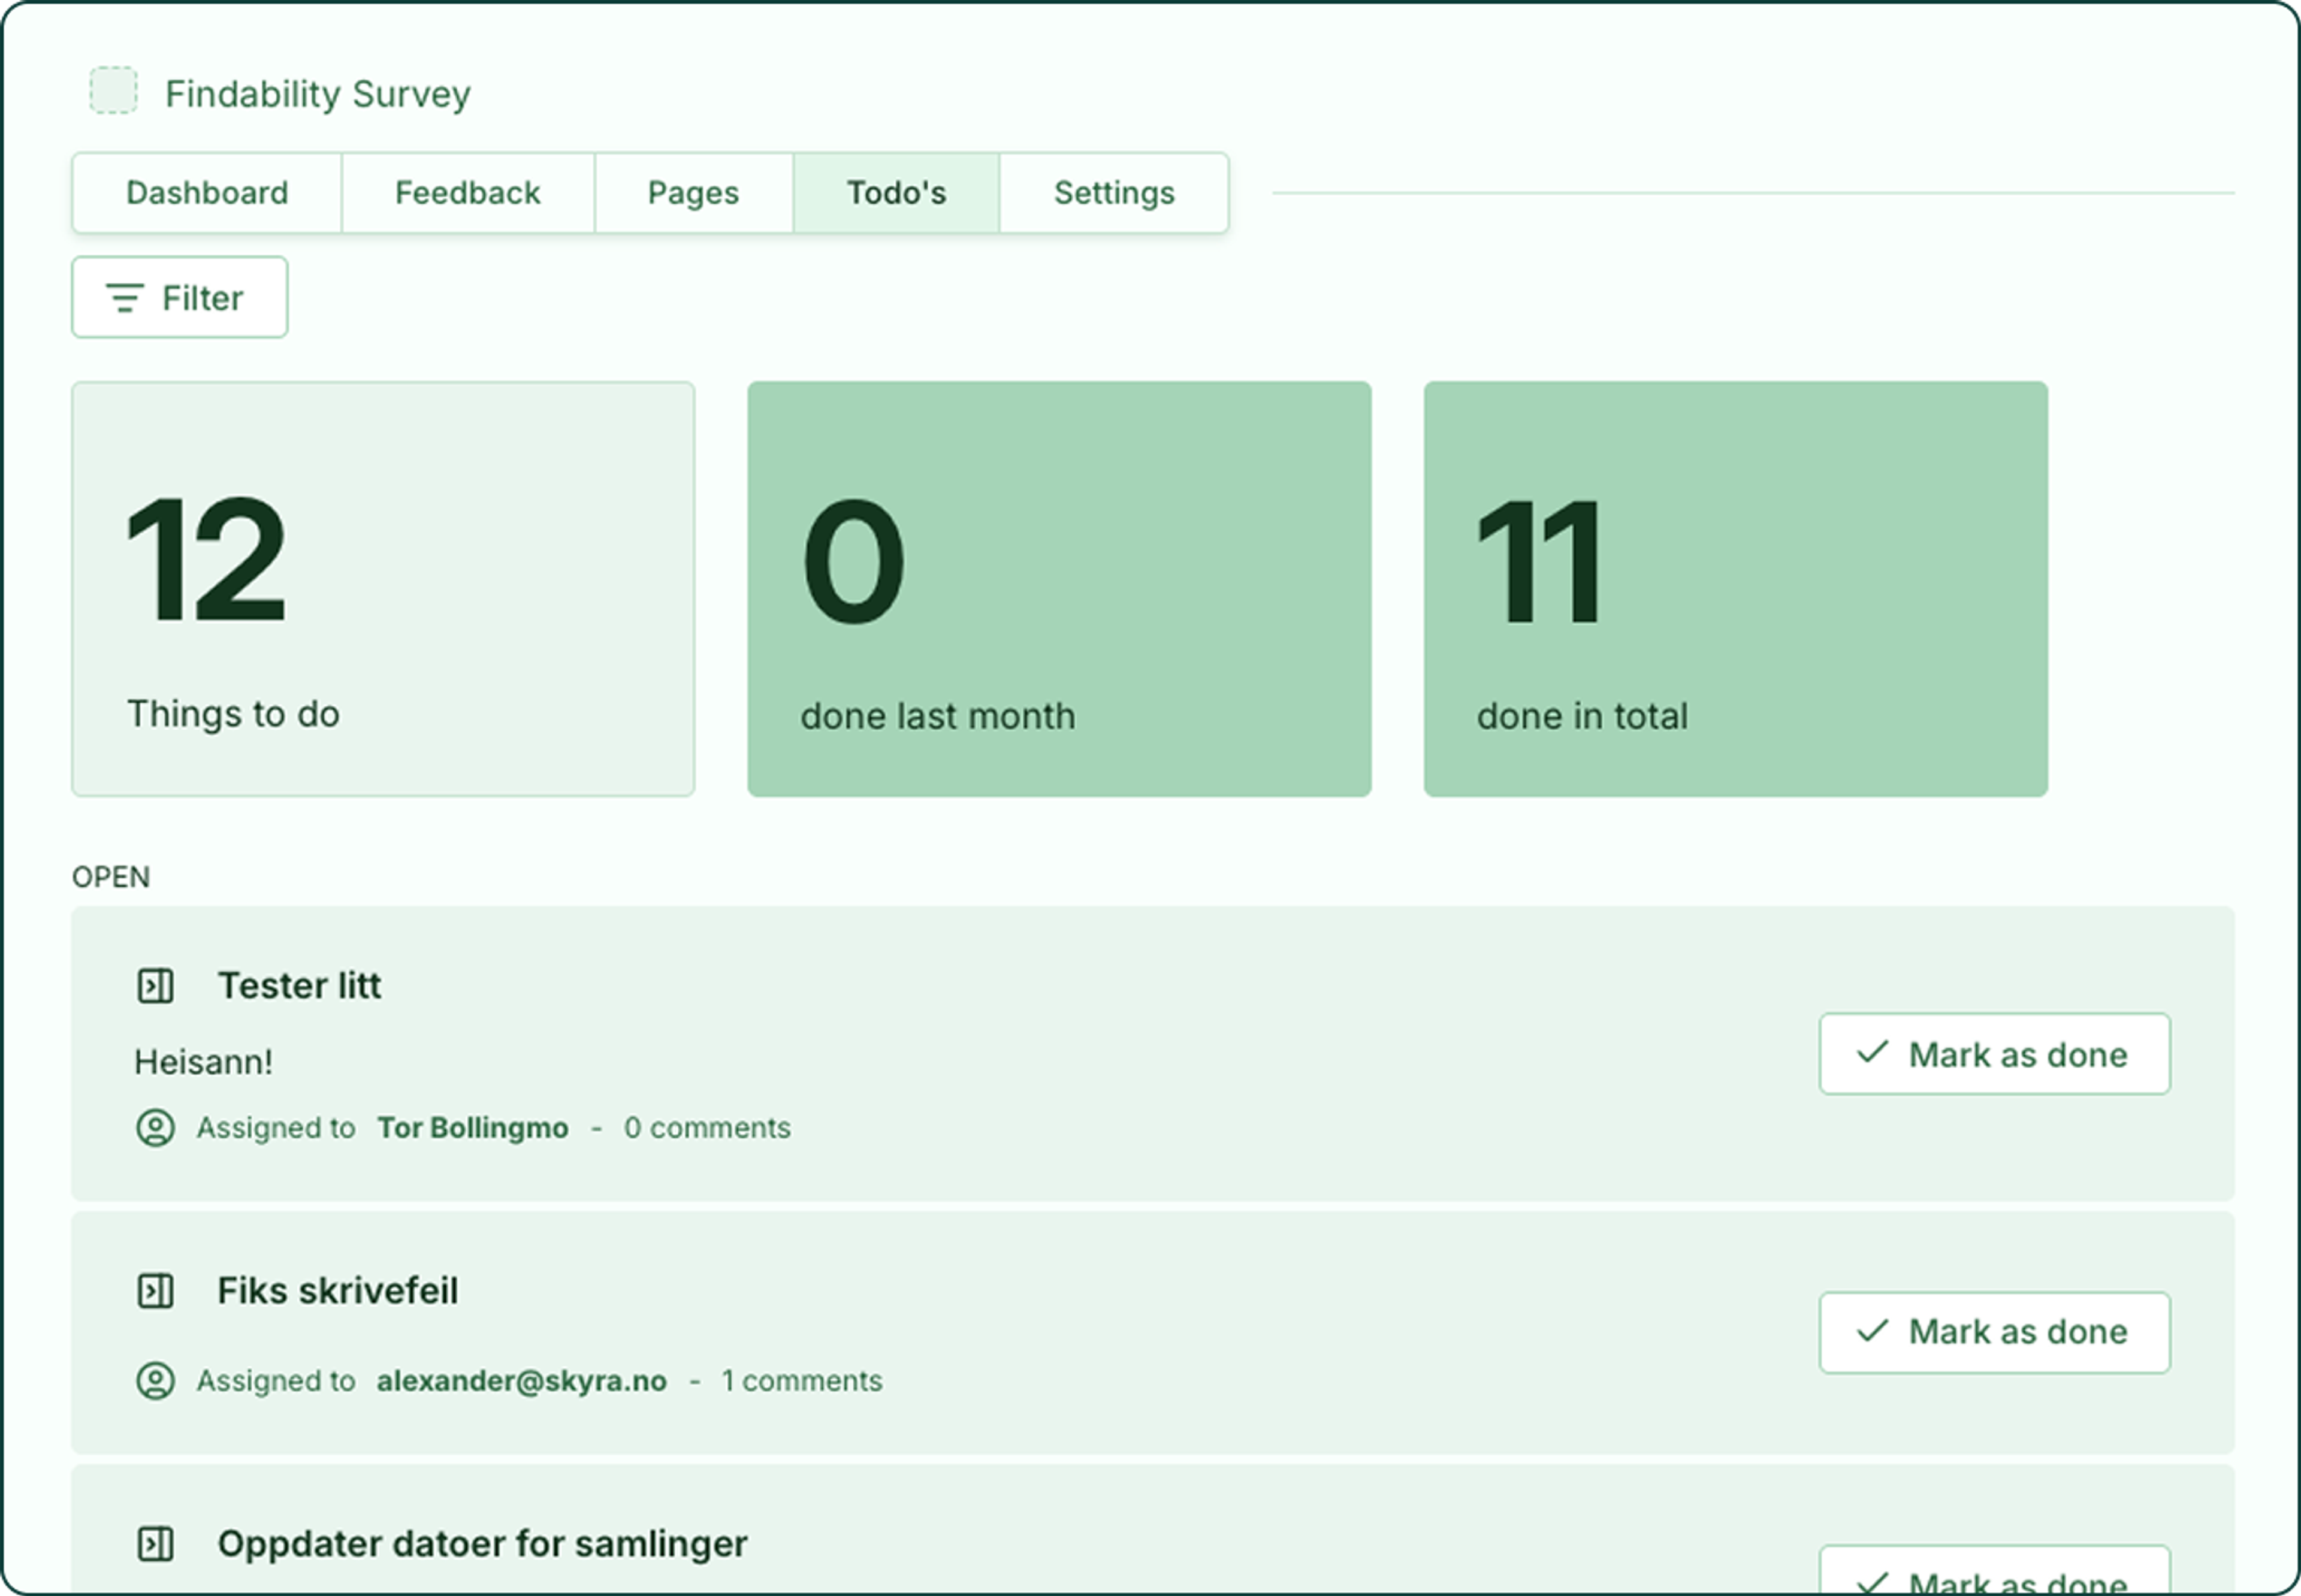Click assignee alexander@skyra.no
Image resolution: width=2301 pixels, height=1596 pixels.
click(522, 1381)
